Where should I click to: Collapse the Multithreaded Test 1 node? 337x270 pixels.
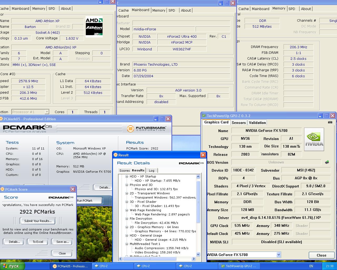coord(127,244)
